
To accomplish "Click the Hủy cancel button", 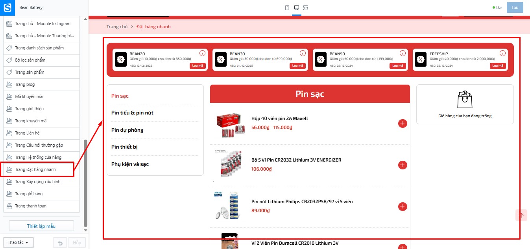I will click(x=77, y=243).
